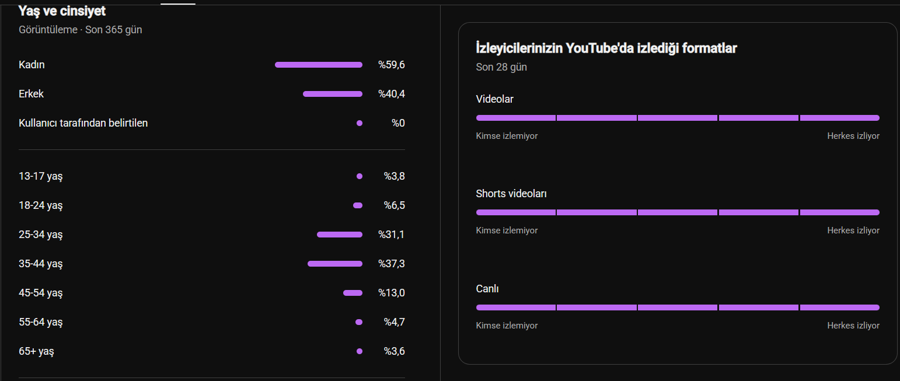The height and width of the screenshot is (381, 900).
Task: Click the Canlı format bar
Action: [678, 307]
